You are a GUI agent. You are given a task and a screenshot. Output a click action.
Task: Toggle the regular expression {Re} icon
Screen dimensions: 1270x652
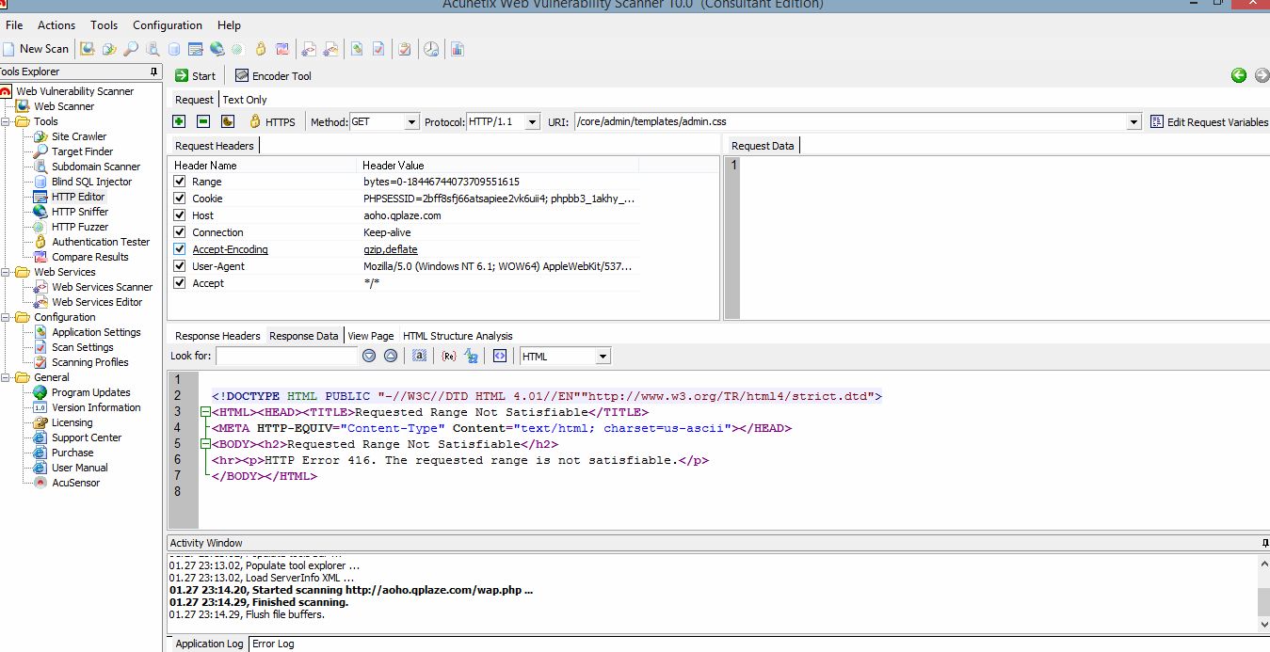click(448, 356)
